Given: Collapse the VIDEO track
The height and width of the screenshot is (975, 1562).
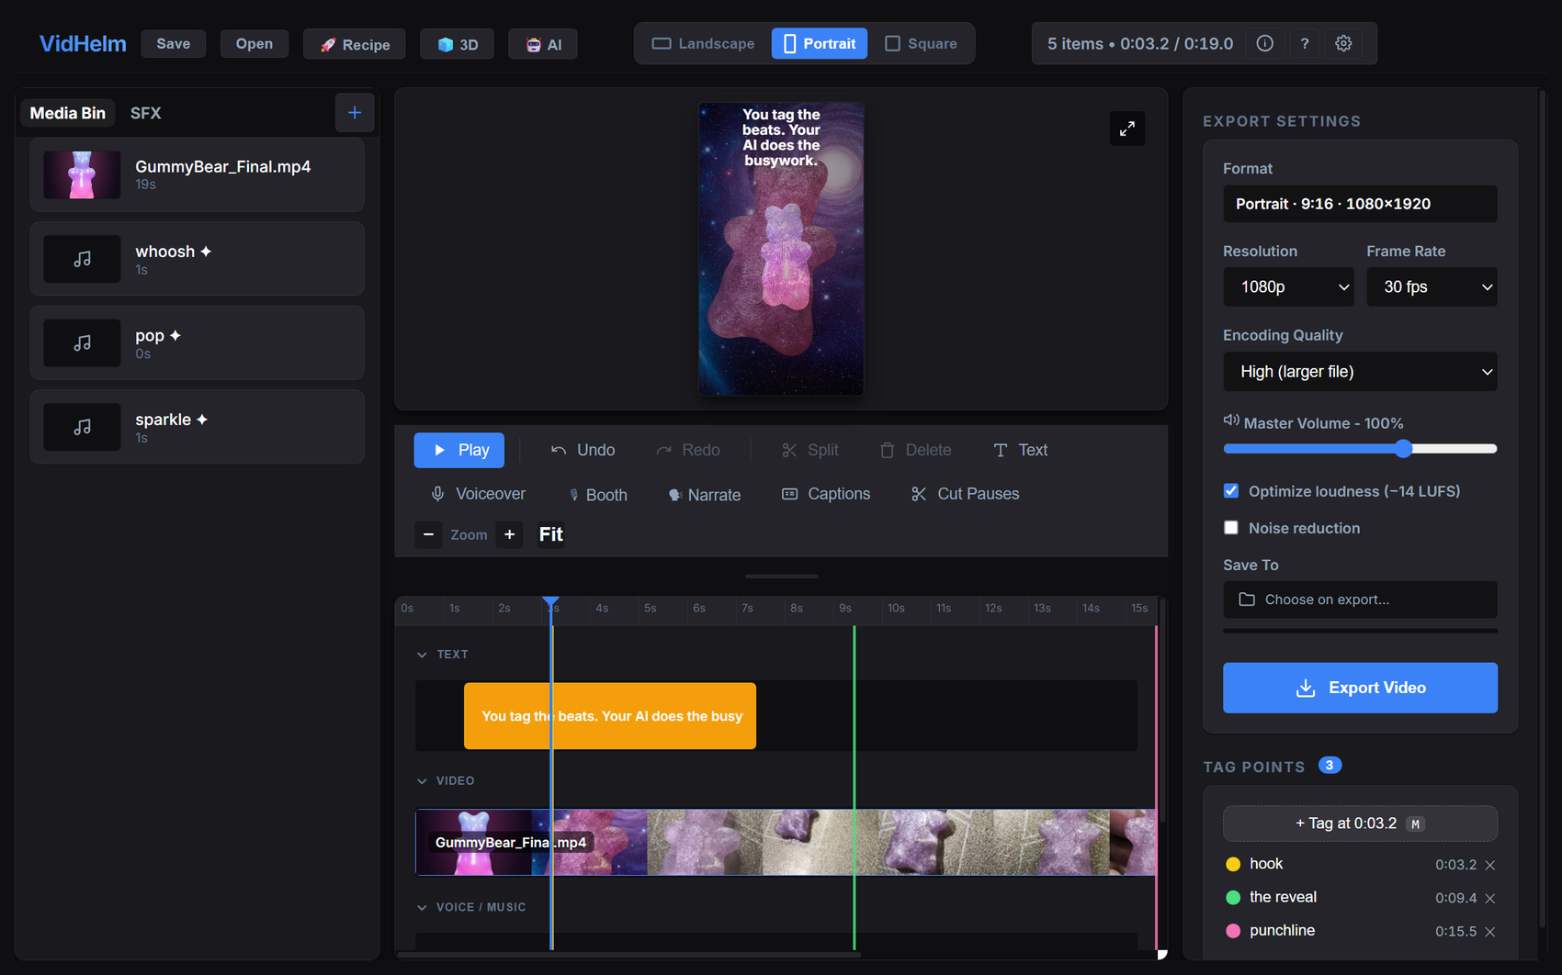Looking at the screenshot, I should (x=422, y=781).
